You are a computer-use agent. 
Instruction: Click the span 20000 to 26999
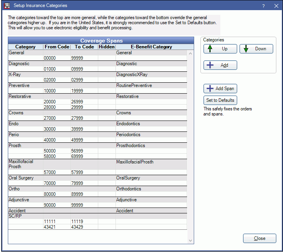coord(97,102)
